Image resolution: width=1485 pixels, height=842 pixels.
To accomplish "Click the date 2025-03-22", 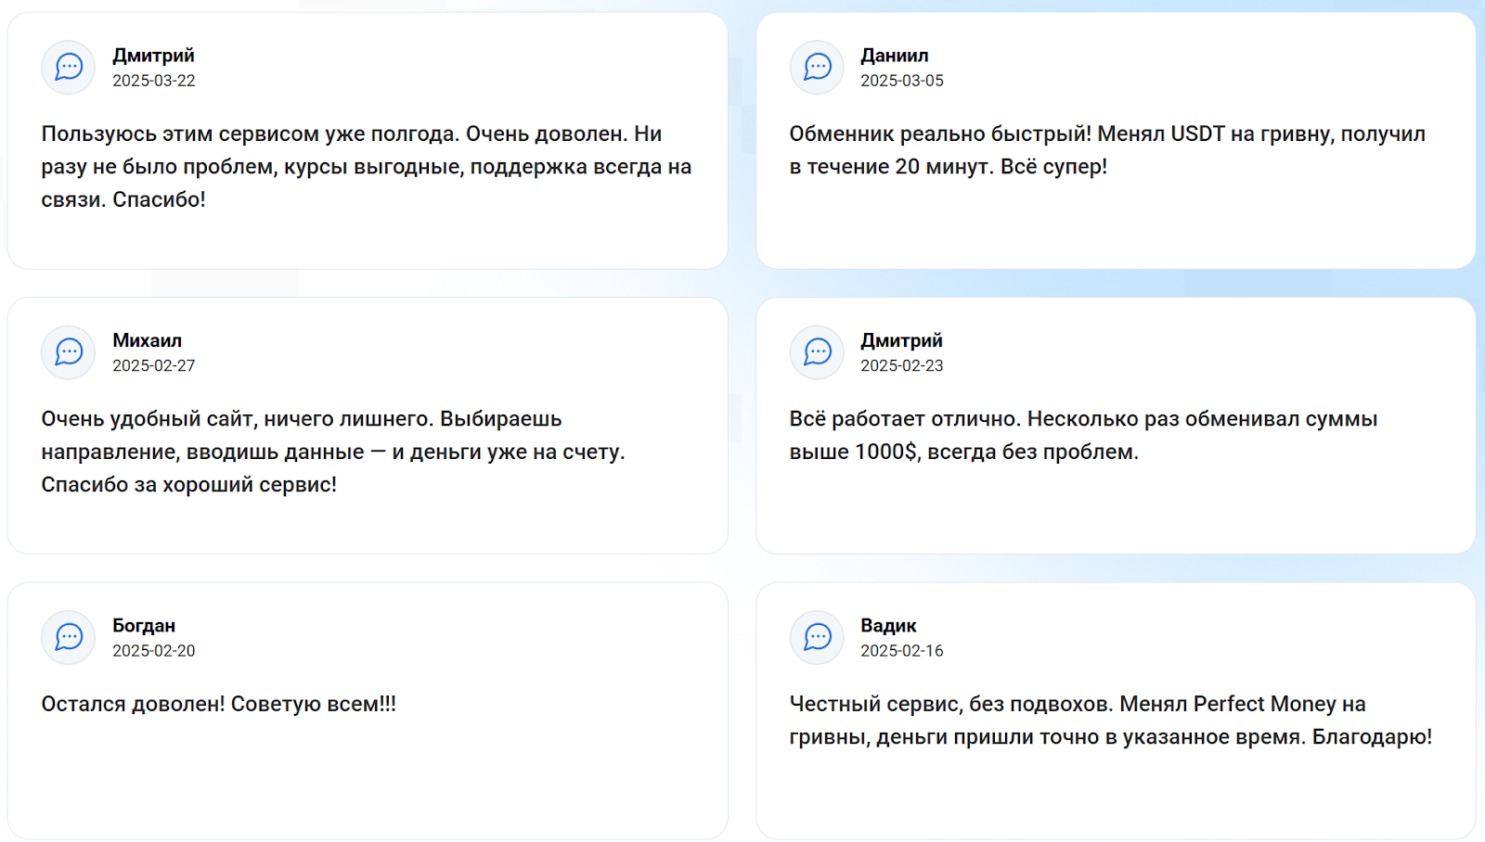I will 154,81.
